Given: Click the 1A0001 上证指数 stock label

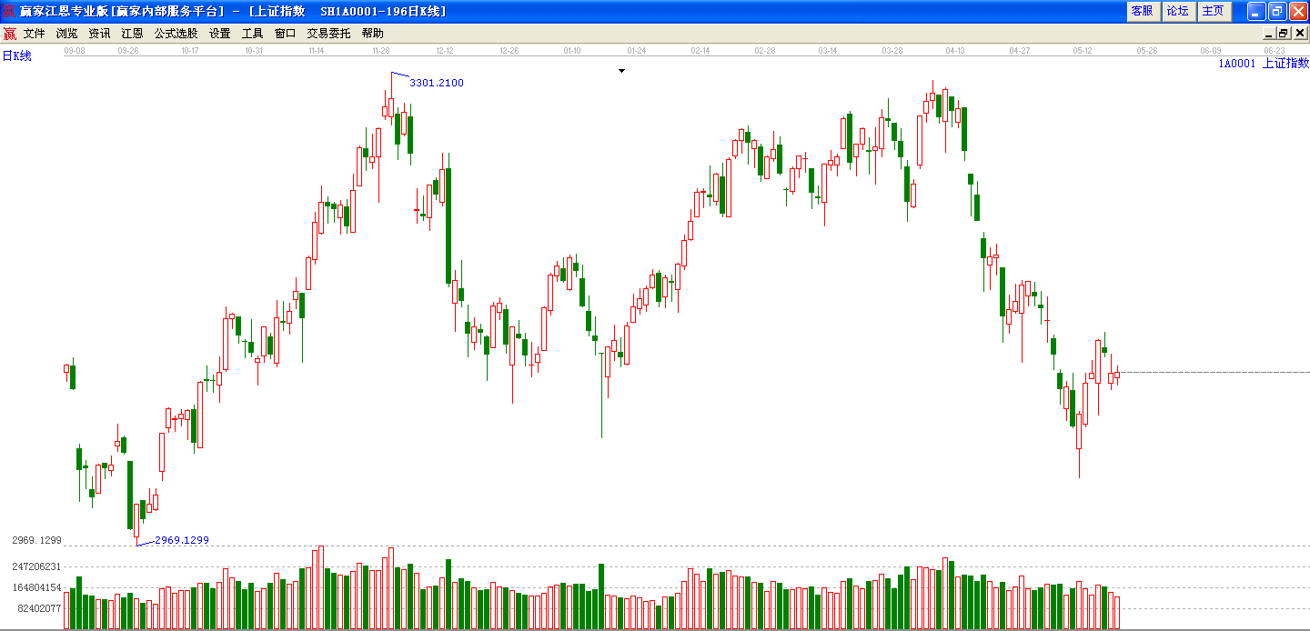Looking at the screenshot, I should coord(1264,64).
